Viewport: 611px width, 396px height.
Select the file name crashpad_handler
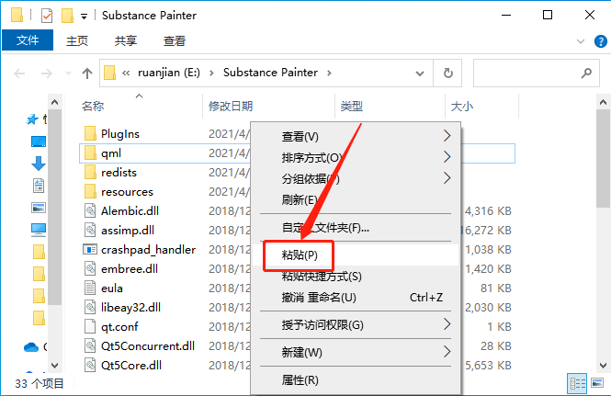point(149,249)
